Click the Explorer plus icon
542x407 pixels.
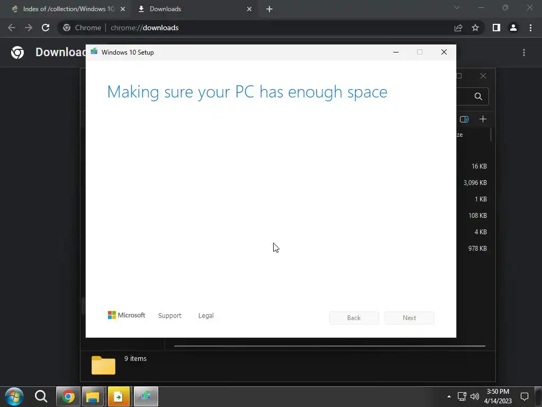[x=483, y=119]
